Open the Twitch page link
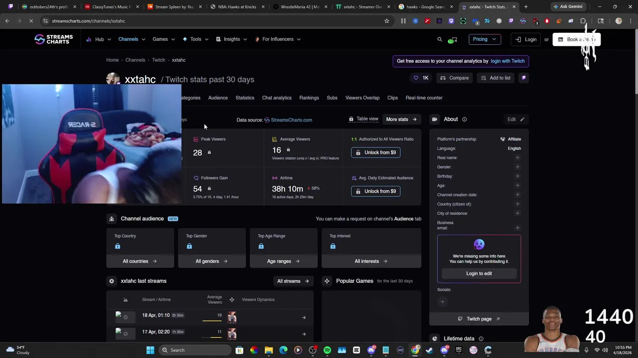The image size is (638, 358). 479,319
